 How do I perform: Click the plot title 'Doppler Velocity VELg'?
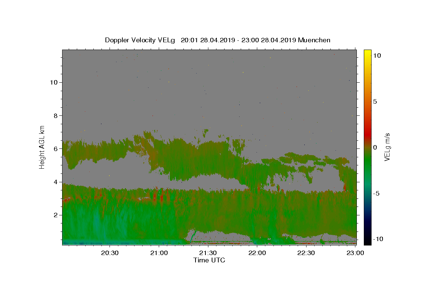tap(140, 40)
